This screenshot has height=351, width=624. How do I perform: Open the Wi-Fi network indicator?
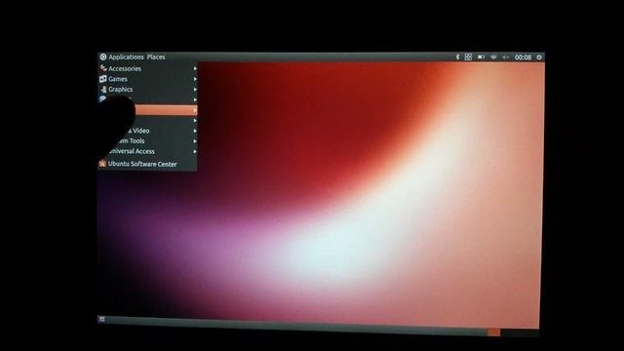click(x=493, y=58)
